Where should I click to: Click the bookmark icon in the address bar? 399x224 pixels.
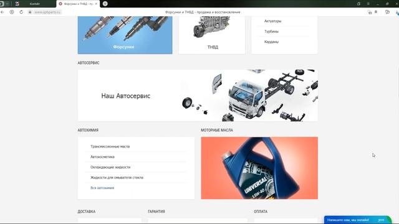[x=376, y=12]
